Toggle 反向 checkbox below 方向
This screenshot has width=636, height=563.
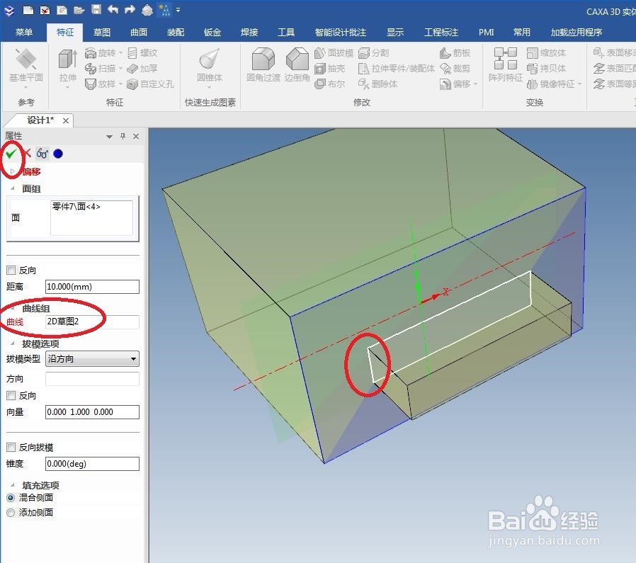click(x=11, y=395)
